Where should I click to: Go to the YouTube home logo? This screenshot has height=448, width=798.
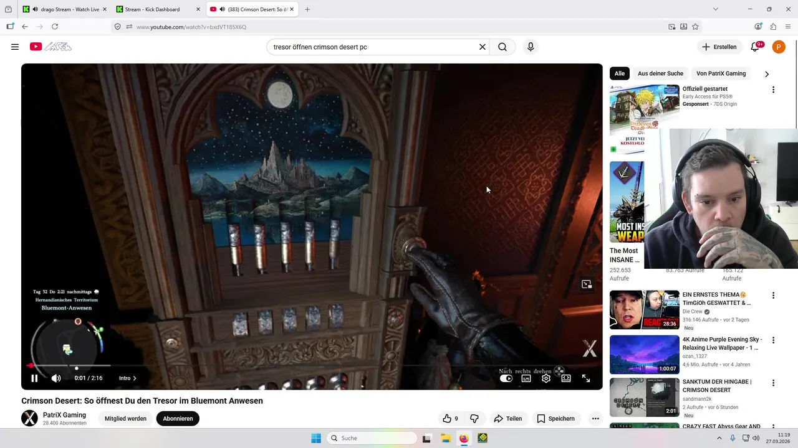click(x=50, y=47)
